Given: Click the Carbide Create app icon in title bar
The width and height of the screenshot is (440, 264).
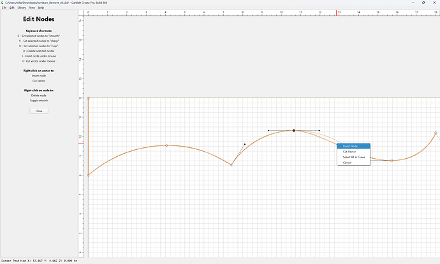Looking at the screenshot, I should [3, 3].
